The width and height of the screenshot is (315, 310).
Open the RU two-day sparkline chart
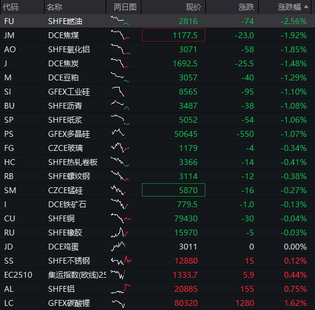point(120,232)
